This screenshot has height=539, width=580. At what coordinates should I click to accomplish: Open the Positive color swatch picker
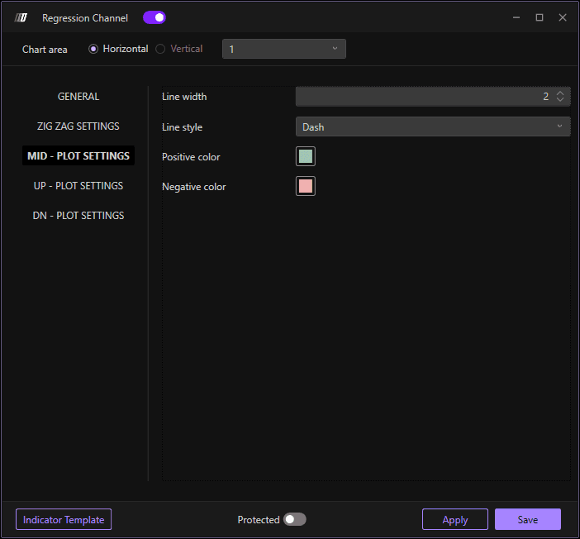click(306, 156)
